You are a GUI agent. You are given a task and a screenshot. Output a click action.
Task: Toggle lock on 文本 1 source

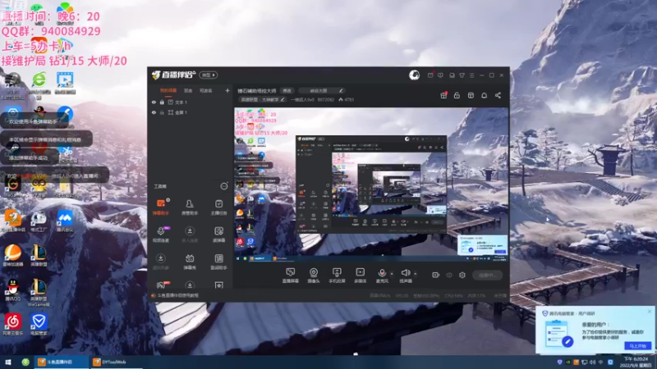(x=162, y=102)
